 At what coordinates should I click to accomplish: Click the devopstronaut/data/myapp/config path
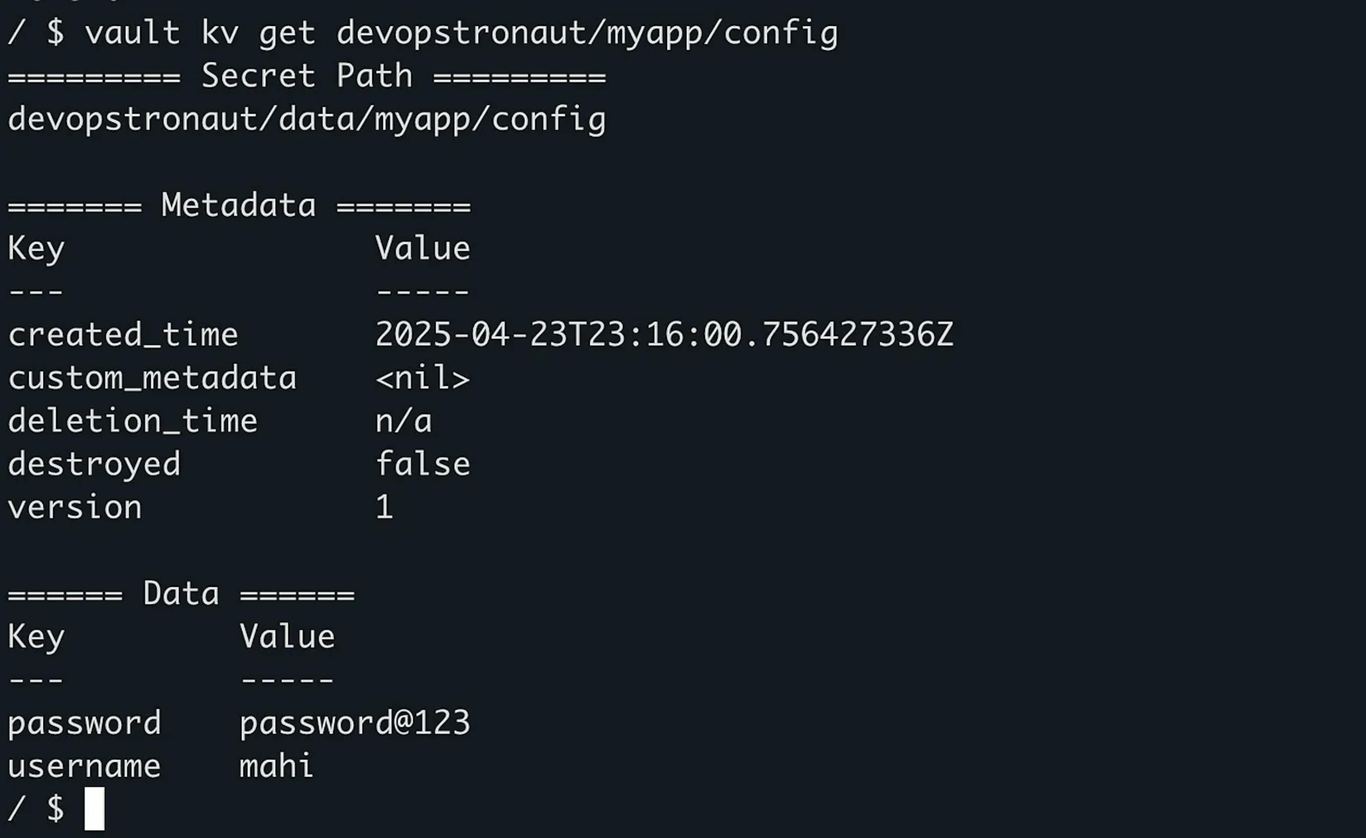click(x=307, y=120)
